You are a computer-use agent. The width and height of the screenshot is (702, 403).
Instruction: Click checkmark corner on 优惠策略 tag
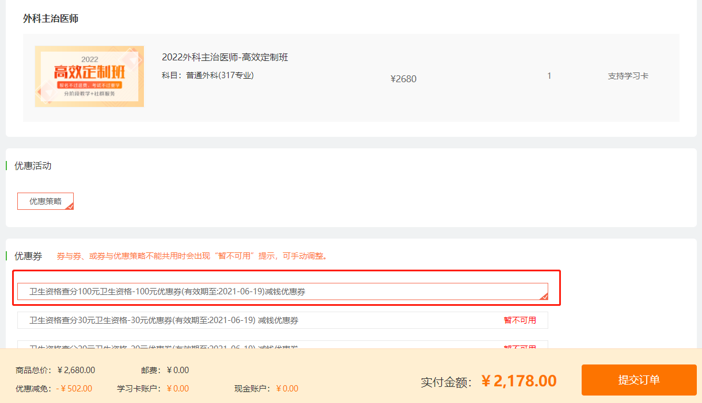tap(70, 206)
